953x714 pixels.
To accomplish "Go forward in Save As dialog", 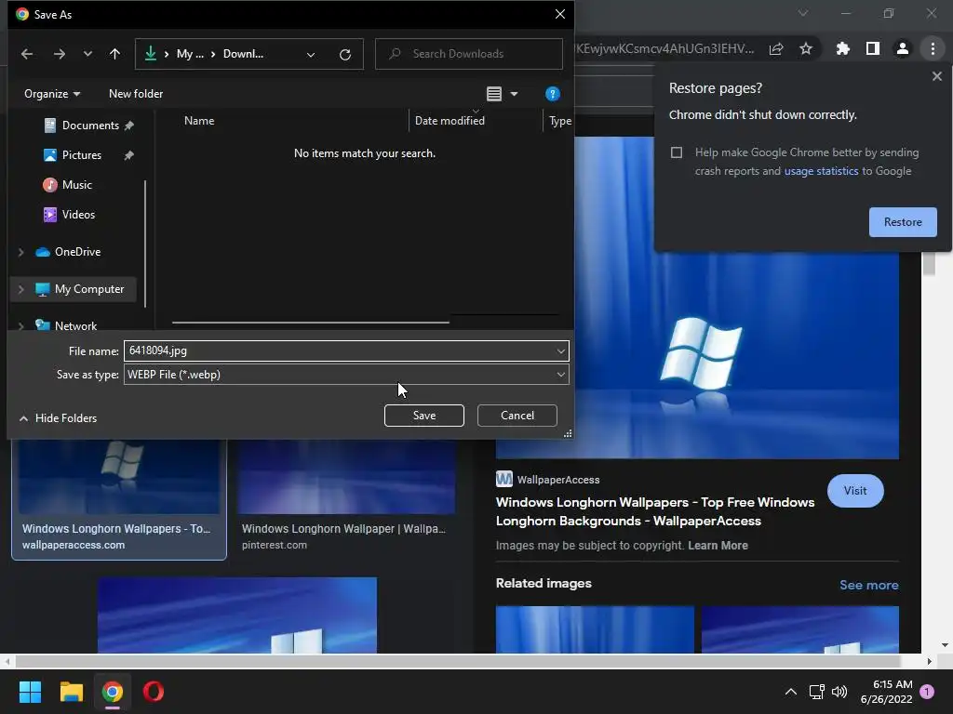I will (59, 54).
